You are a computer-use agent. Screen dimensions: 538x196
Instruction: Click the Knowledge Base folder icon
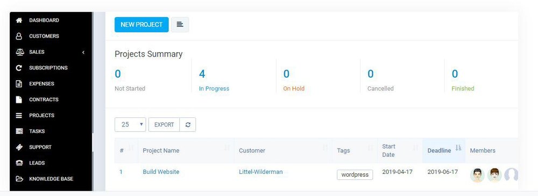click(19, 179)
